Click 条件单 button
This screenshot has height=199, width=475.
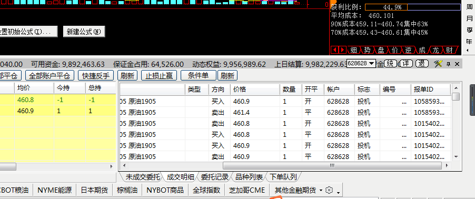(x=199, y=75)
